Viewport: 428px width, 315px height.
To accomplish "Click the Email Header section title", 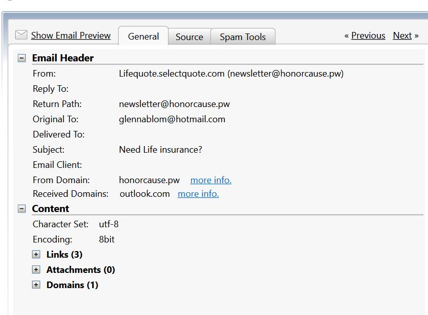I will pyautogui.click(x=63, y=58).
